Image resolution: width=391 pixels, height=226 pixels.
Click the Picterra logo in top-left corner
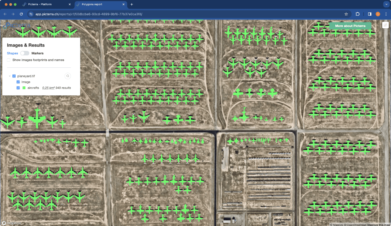click(x=17, y=25)
